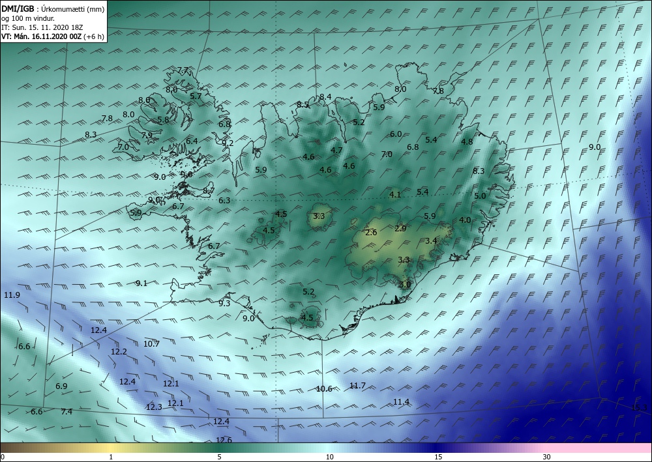The width and height of the screenshot is (652, 462).
Task: Click the 4.1 value label
Action: point(395,194)
